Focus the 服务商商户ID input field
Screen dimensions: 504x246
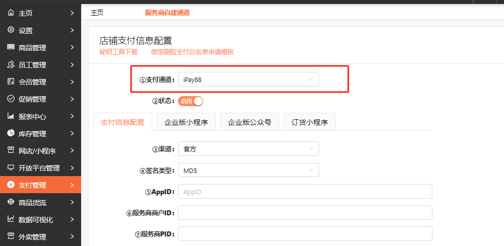[x=305, y=213]
